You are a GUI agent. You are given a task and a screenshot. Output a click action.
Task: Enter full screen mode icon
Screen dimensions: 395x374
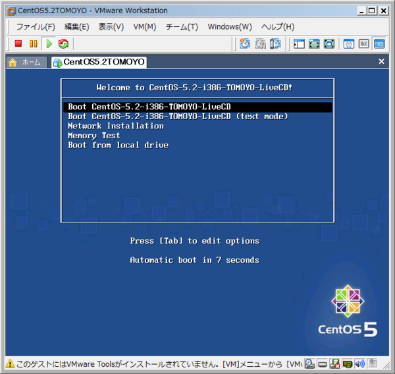click(314, 44)
